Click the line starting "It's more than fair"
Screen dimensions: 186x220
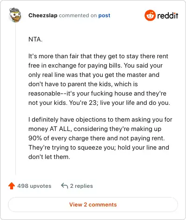coord(98,56)
